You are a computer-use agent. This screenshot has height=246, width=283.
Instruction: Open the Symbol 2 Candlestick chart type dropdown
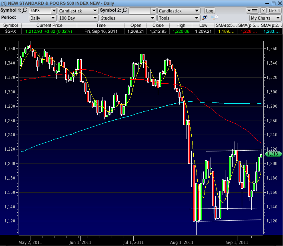[x=179, y=11]
